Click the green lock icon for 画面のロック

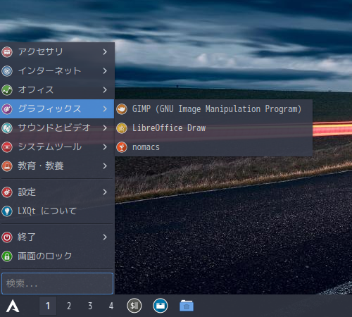pos(7,256)
